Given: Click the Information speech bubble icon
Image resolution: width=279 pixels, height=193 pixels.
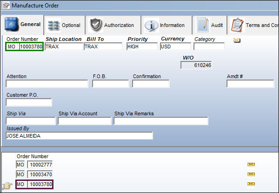Looking at the screenshot, I should [x=151, y=26].
